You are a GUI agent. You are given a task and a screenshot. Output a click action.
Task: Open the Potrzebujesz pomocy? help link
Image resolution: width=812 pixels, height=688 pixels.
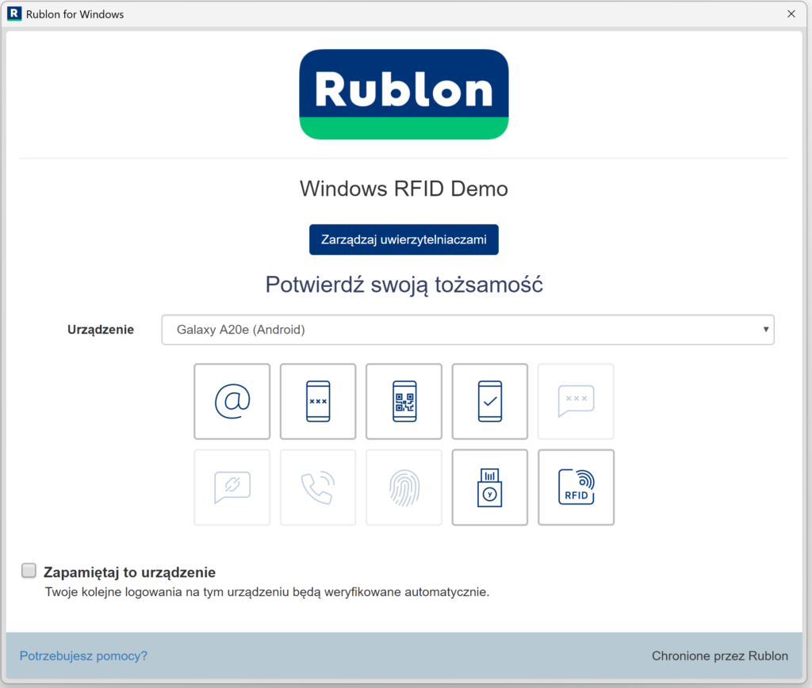click(x=82, y=656)
